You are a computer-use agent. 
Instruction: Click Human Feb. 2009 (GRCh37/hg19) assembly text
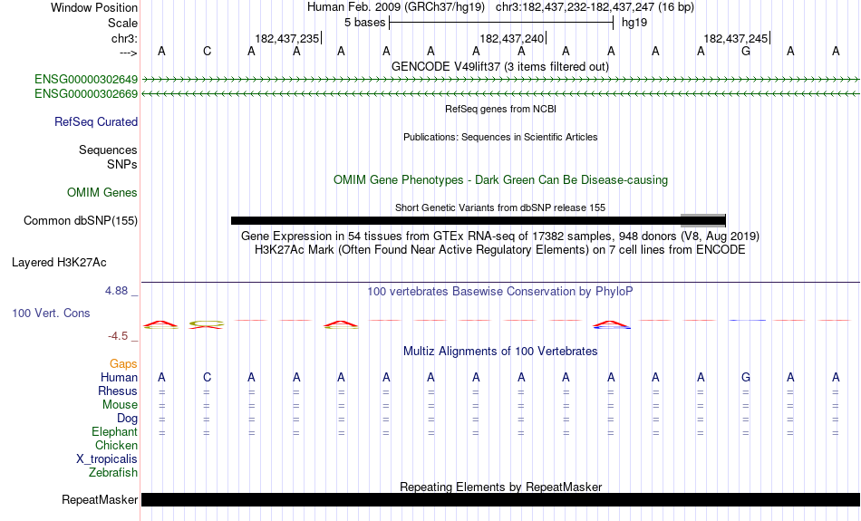coord(396,7)
